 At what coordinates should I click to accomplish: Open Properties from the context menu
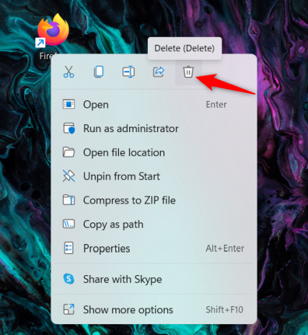click(x=154, y=248)
